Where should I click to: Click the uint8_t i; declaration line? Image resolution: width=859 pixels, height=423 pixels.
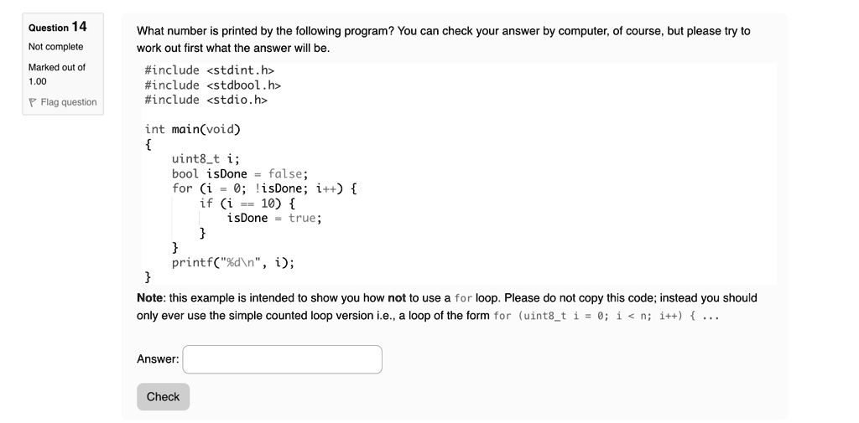click(206, 158)
